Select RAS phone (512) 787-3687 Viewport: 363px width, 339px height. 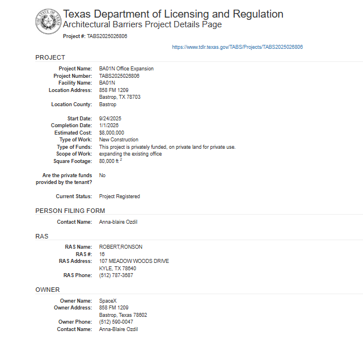click(116, 275)
